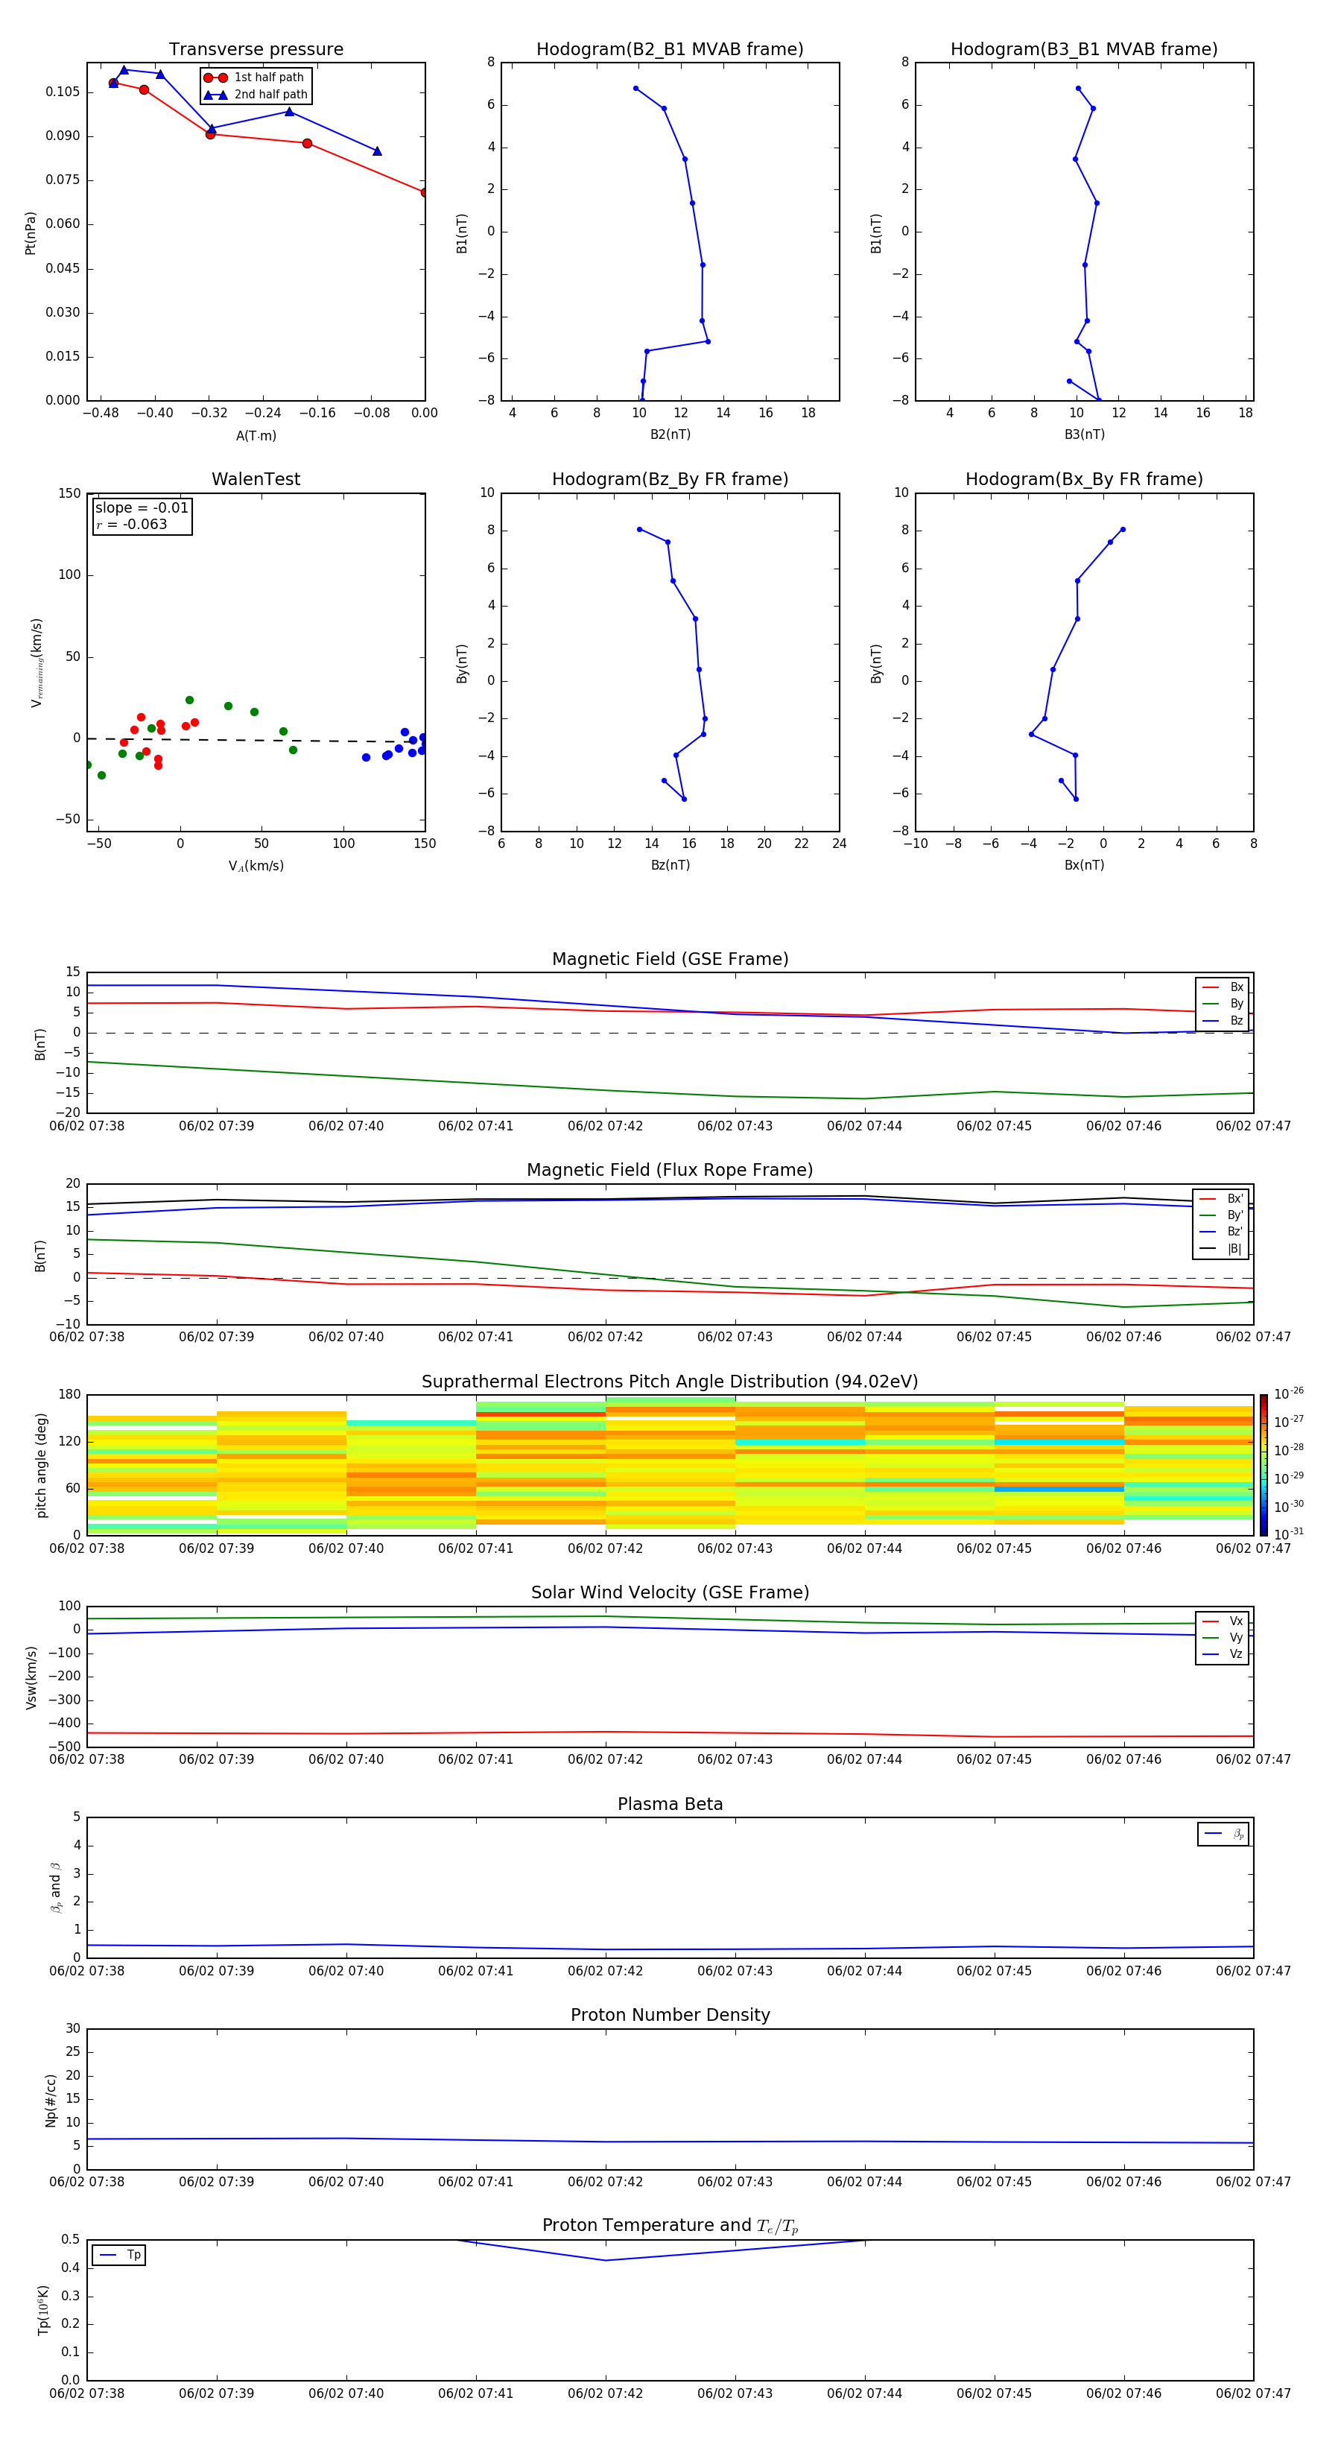Click the "Vremaining(km/s)" y-axis label
The height and width of the screenshot is (2459, 1341).
pyautogui.click(x=37, y=662)
